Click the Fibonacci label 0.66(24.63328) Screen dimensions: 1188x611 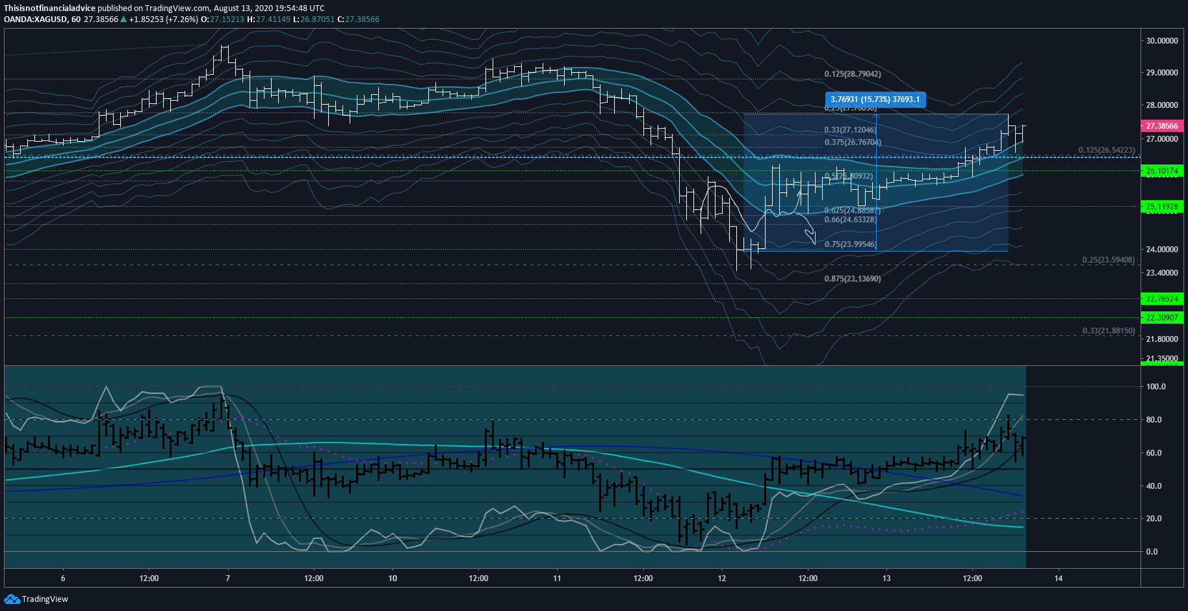(x=850, y=220)
